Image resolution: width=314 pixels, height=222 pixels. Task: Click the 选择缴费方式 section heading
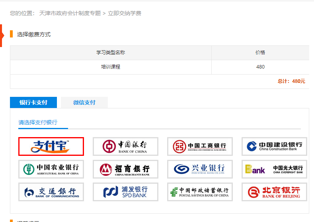tap(34, 34)
